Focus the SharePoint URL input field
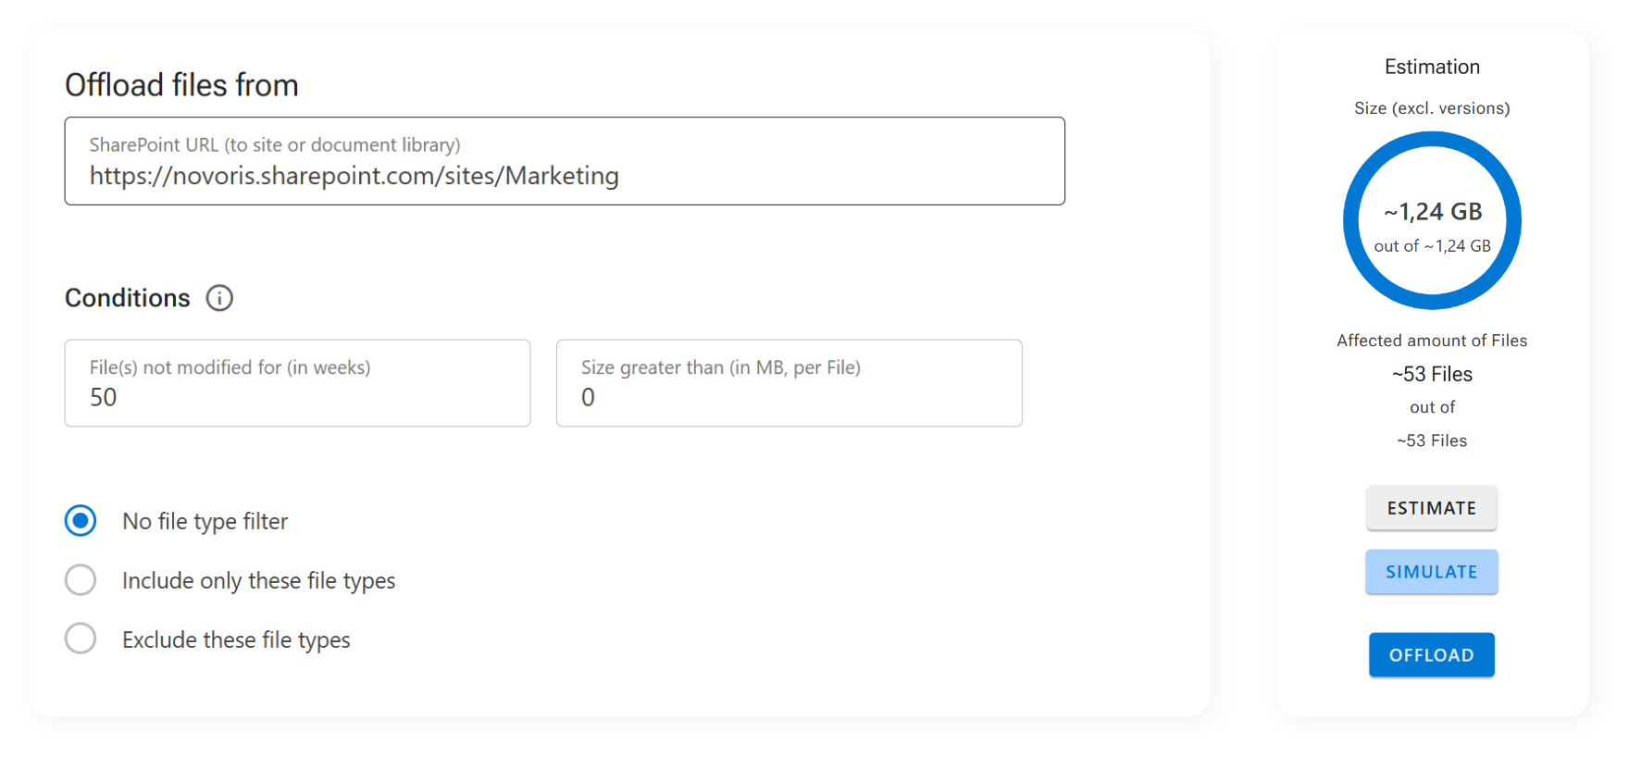 [x=565, y=175]
